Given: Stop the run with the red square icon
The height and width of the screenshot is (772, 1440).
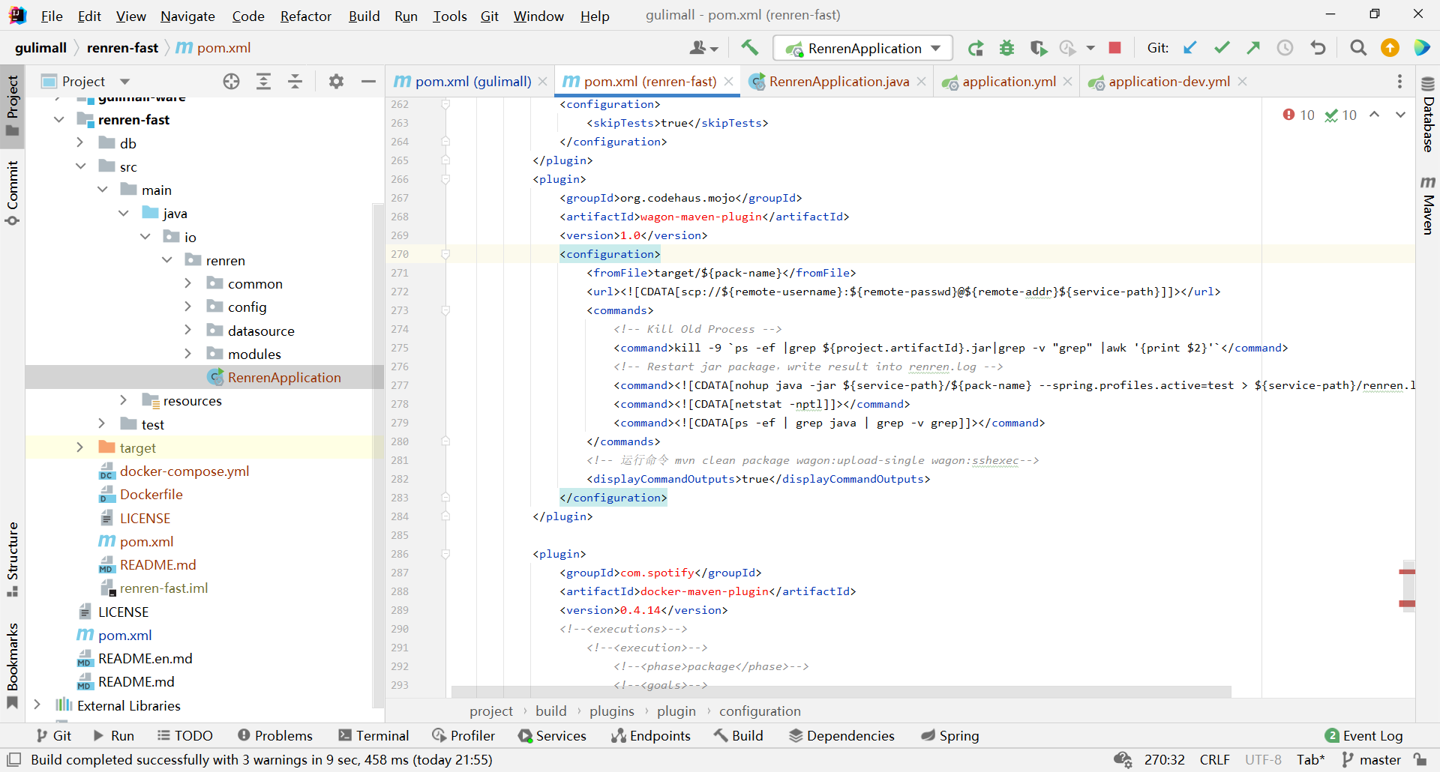Looking at the screenshot, I should tap(1114, 47).
